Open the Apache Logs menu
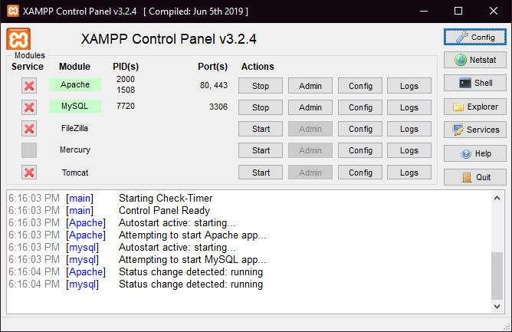 click(409, 86)
